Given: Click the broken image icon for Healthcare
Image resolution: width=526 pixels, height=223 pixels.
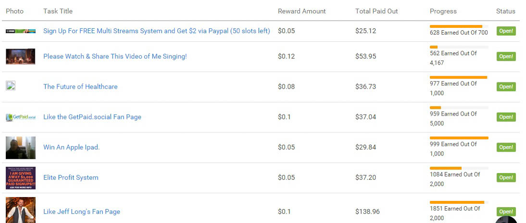Looking at the screenshot, I should click(x=11, y=86).
